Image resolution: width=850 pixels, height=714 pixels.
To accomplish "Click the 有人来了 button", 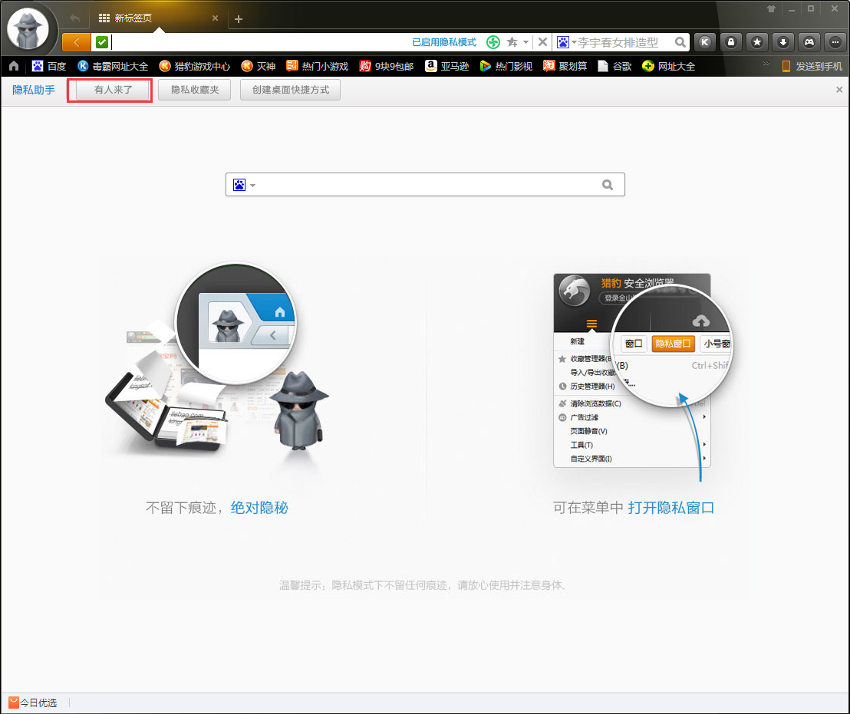I will coord(109,89).
